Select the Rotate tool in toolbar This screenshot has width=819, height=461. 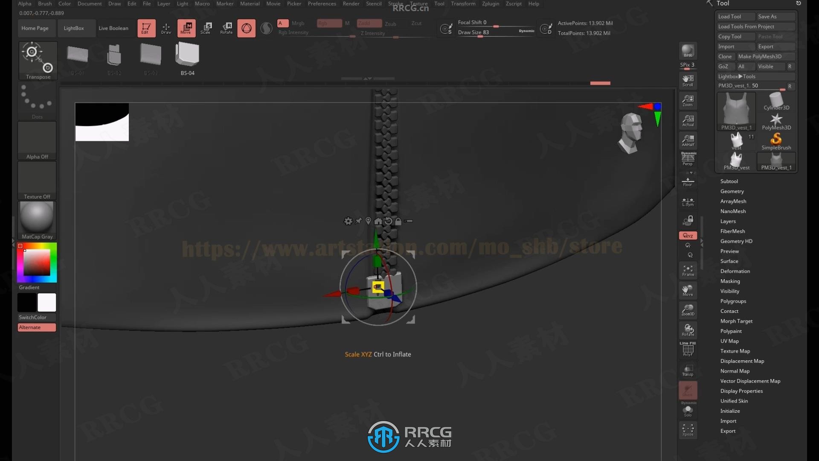pos(226,28)
